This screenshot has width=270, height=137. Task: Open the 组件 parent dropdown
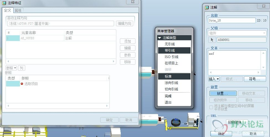(237, 33)
